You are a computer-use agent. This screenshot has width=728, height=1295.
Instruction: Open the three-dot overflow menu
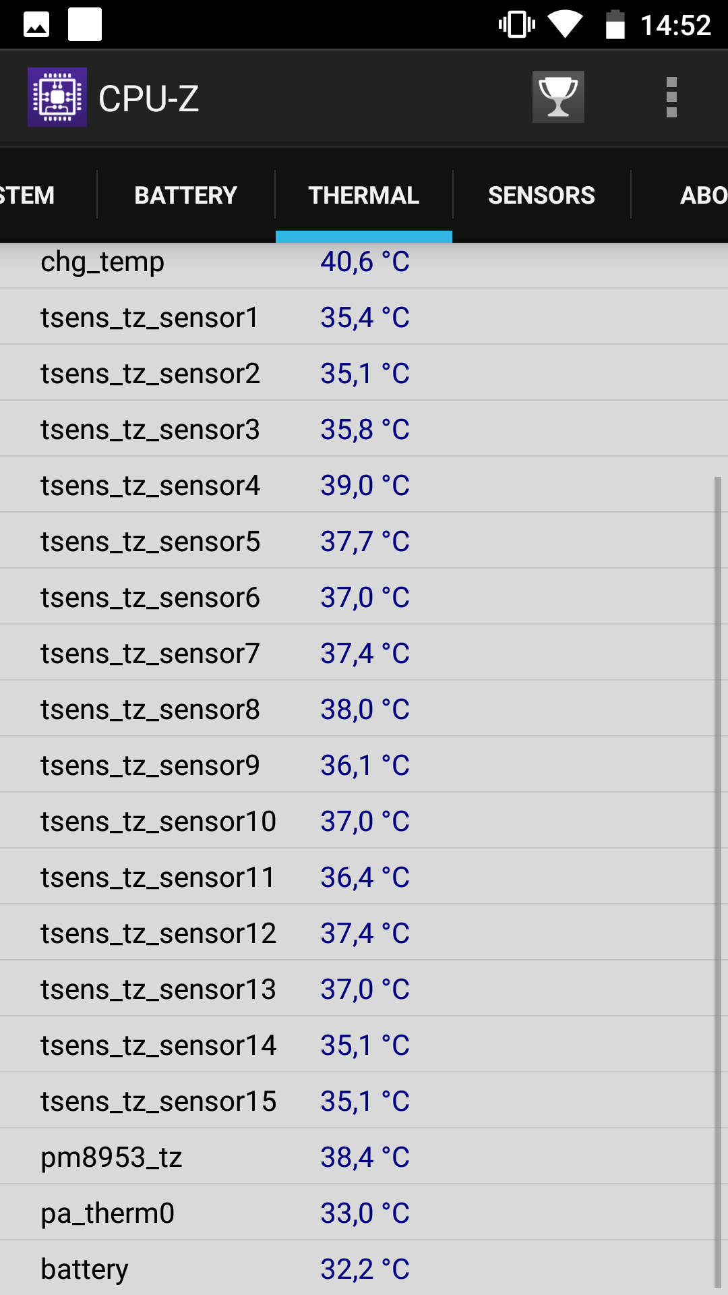[x=671, y=97]
